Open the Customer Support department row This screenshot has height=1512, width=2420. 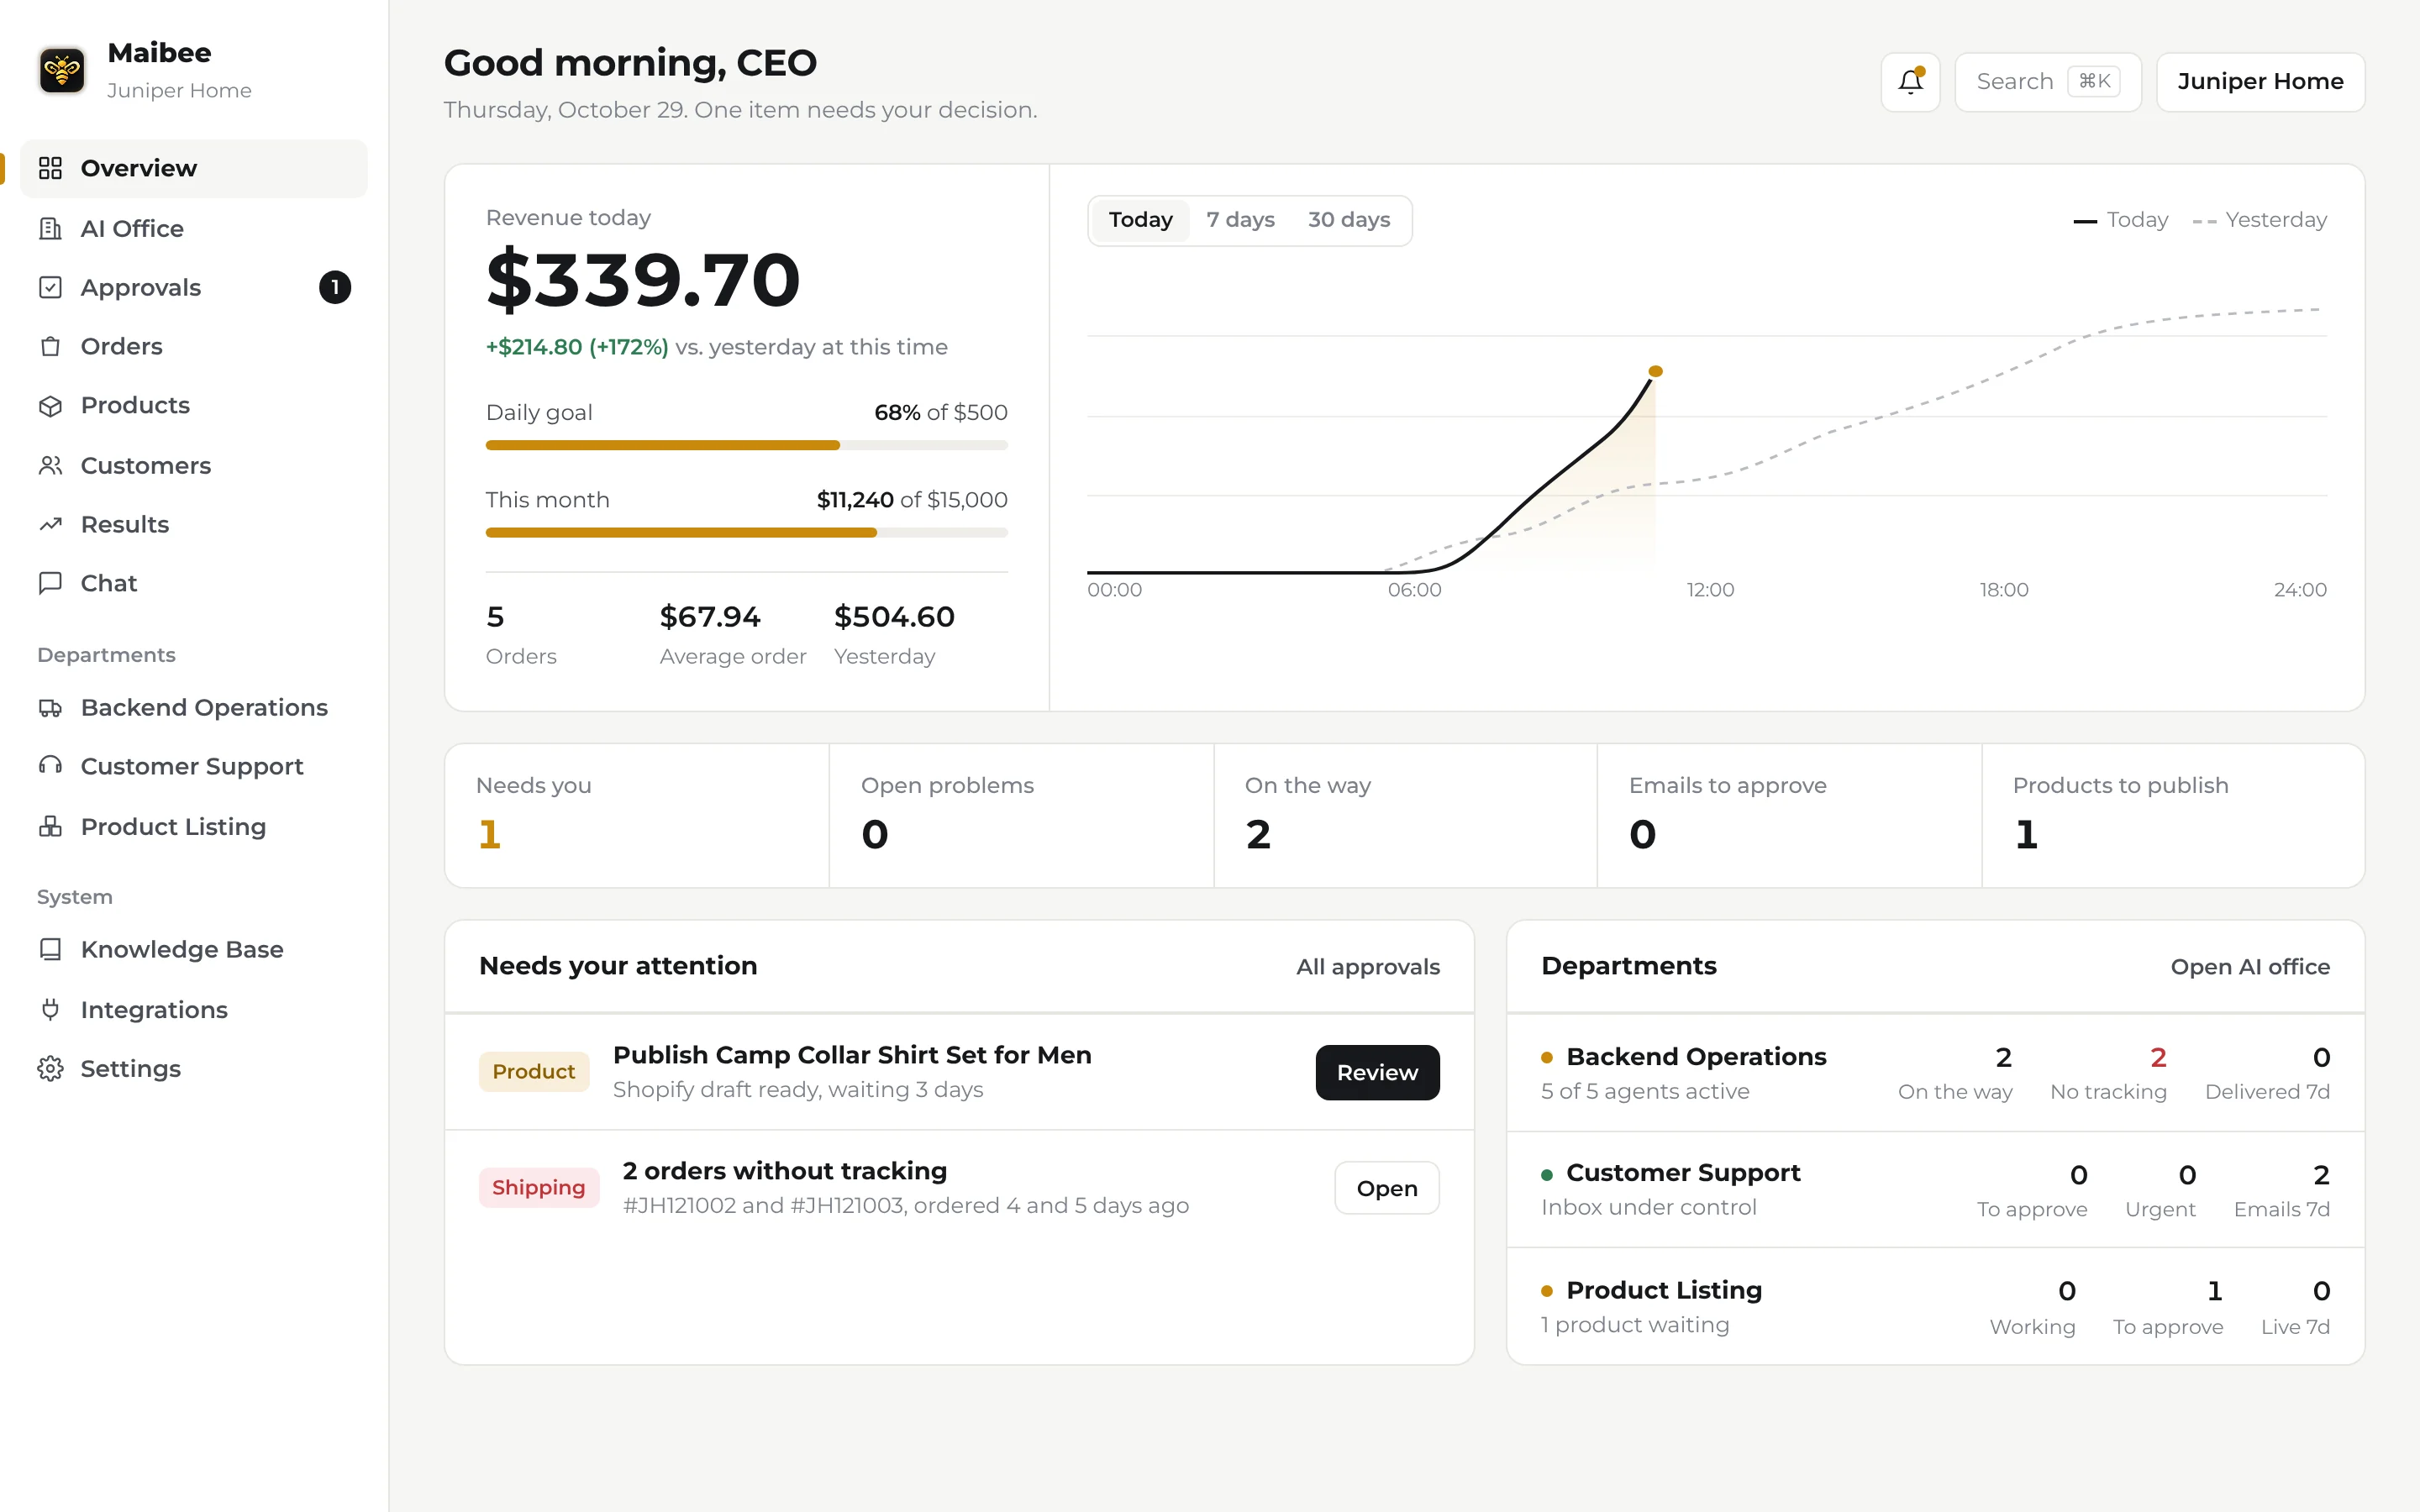click(1935, 1189)
